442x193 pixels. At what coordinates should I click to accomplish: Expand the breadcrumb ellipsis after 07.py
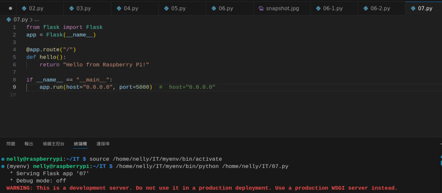pos(37,19)
